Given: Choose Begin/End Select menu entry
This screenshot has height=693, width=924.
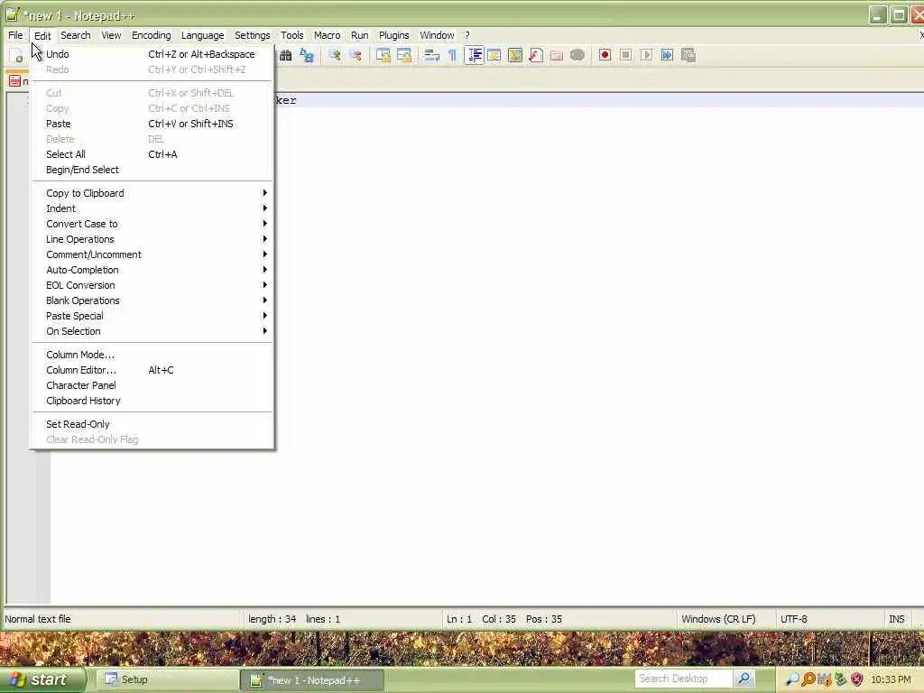Looking at the screenshot, I should [x=152, y=170].
